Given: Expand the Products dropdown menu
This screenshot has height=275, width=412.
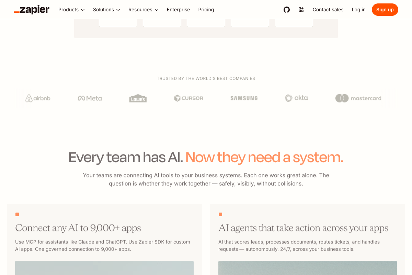Looking at the screenshot, I should [x=71, y=10].
